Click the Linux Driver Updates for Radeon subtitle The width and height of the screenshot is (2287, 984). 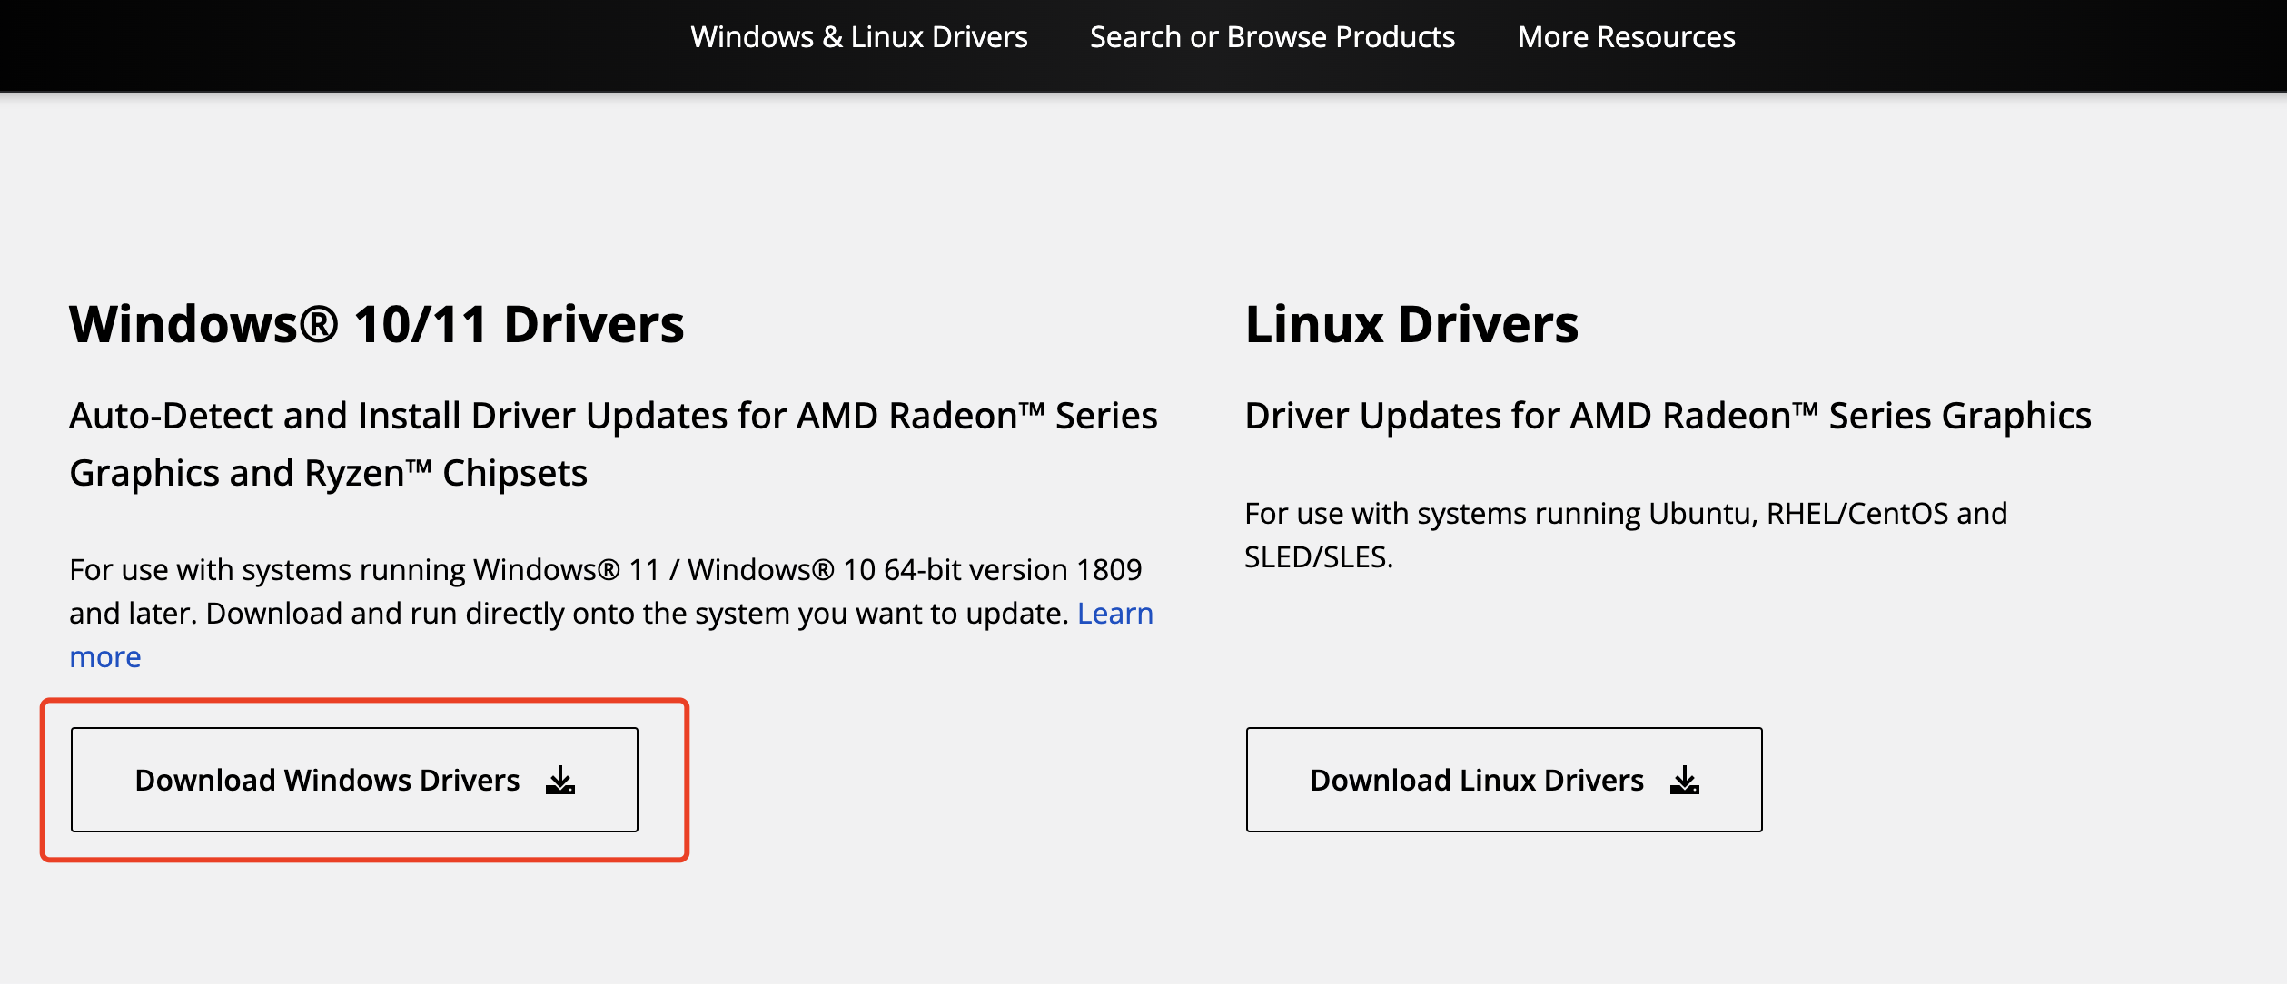1668,416
